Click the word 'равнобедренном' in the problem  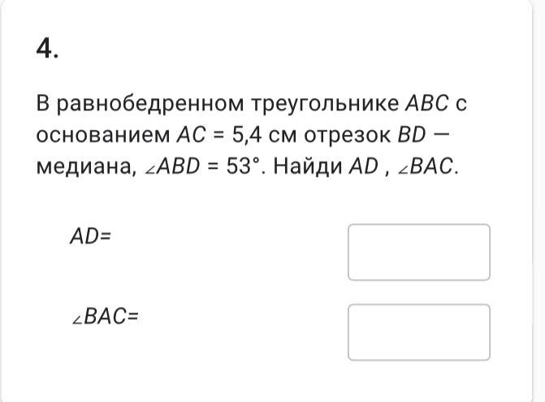pyautogui.click(x=149, y=104)
